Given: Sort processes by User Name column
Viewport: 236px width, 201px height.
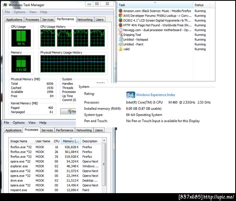Looking at the screenshot, I should pyautogui.click(x=43, y=141).
